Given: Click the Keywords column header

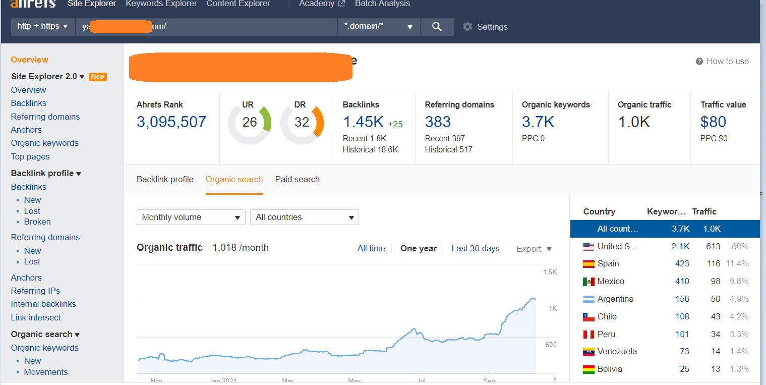Looking at the screenshot, I should tap(666, 212).
